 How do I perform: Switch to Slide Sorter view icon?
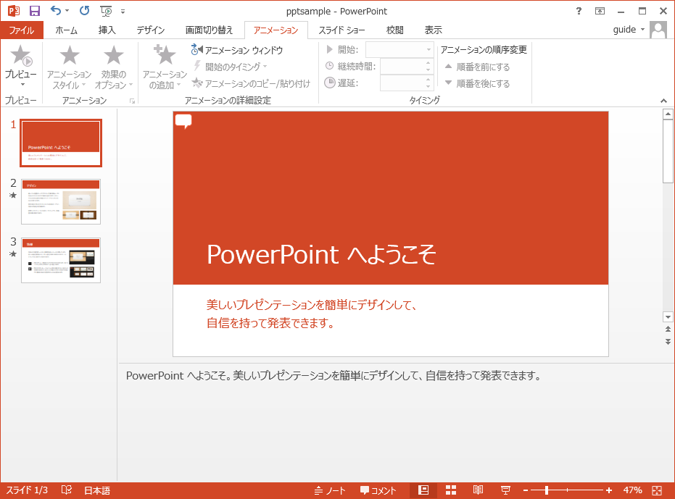(x=451, y=490)
